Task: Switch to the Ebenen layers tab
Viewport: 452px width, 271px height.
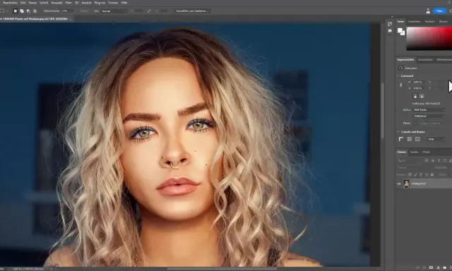Action: click(402, 152)
